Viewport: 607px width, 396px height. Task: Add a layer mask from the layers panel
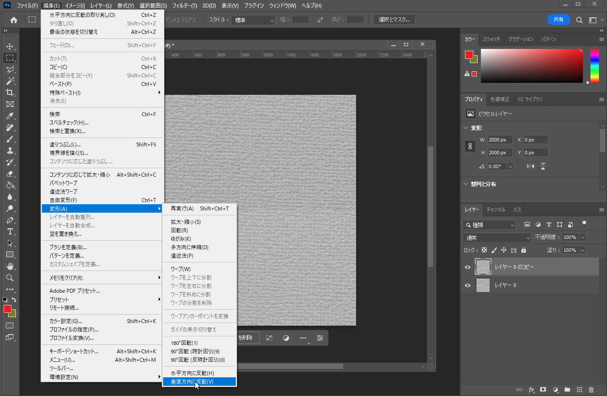coord(543,389)
